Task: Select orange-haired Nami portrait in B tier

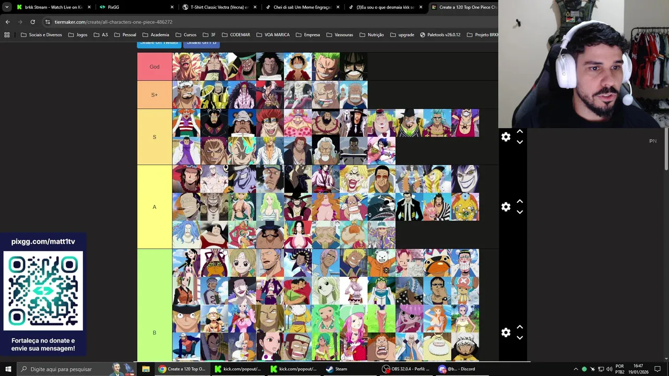Action: 437,319
